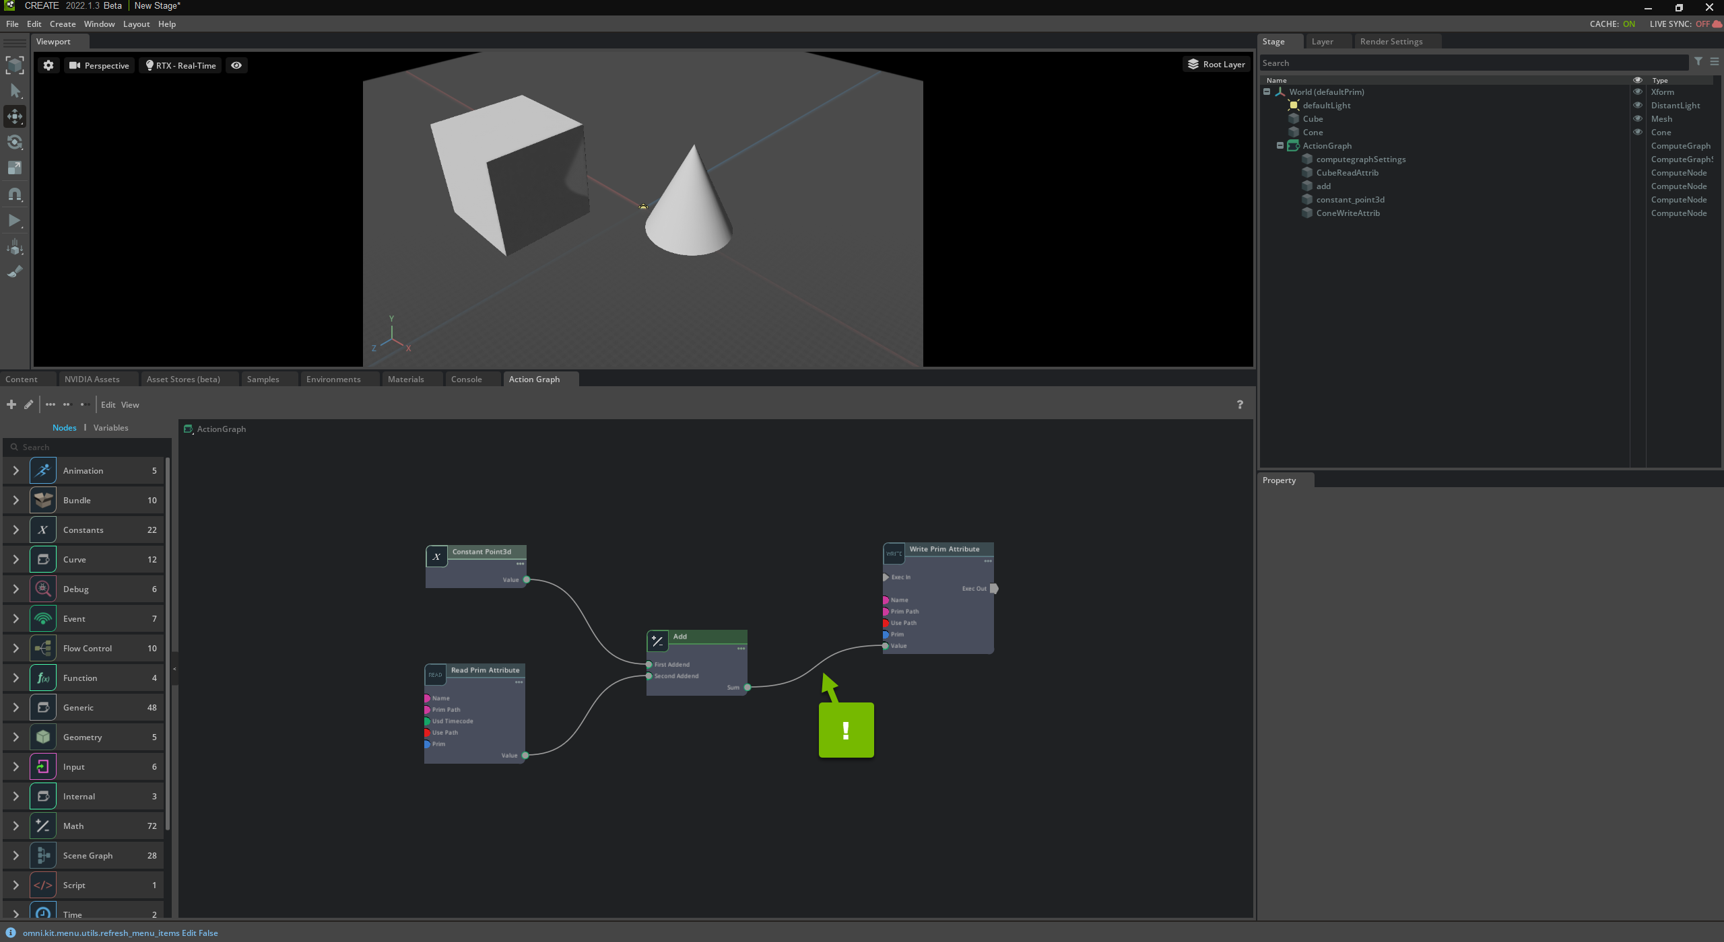
Task: Click the Input category icon
Action: [x=43, y=766]
